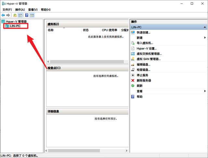208x158 pixels.
Task: Click the 检查点(C) section header
Action: tap(87, 68)
